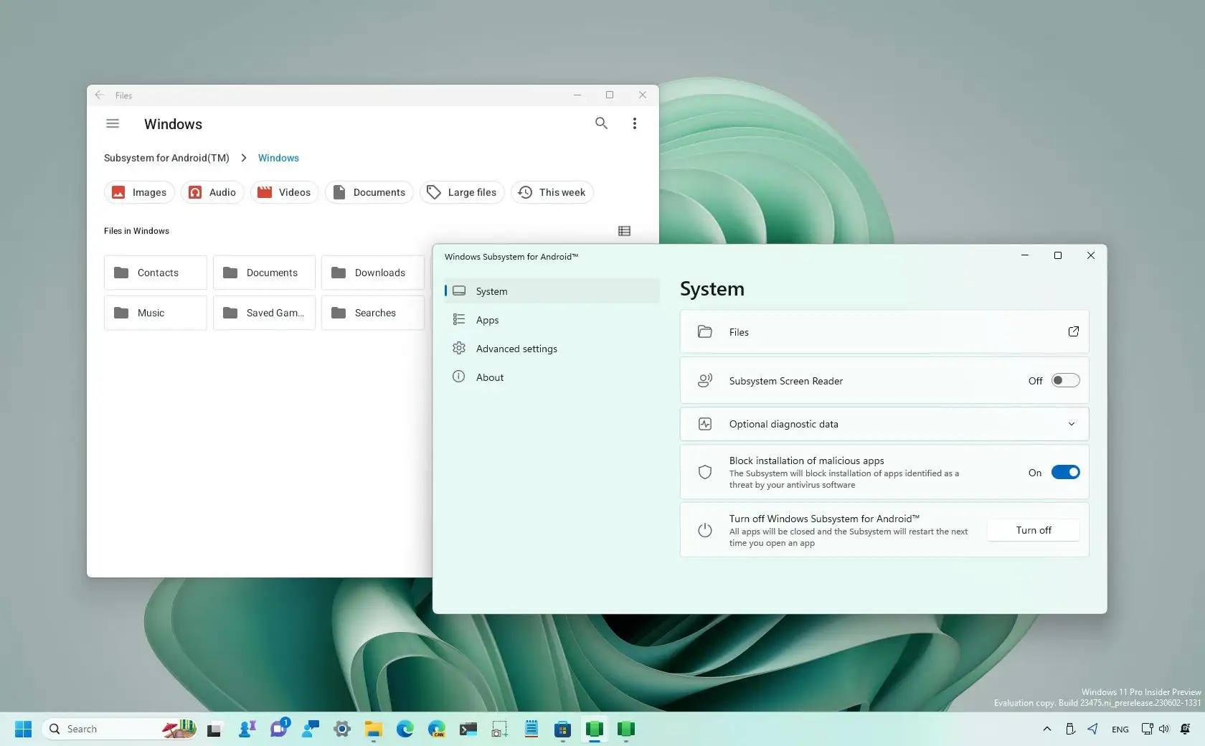The image size is (1205, 746).
Task: Open Microsoft Store from taskbar
Action: 562,730
